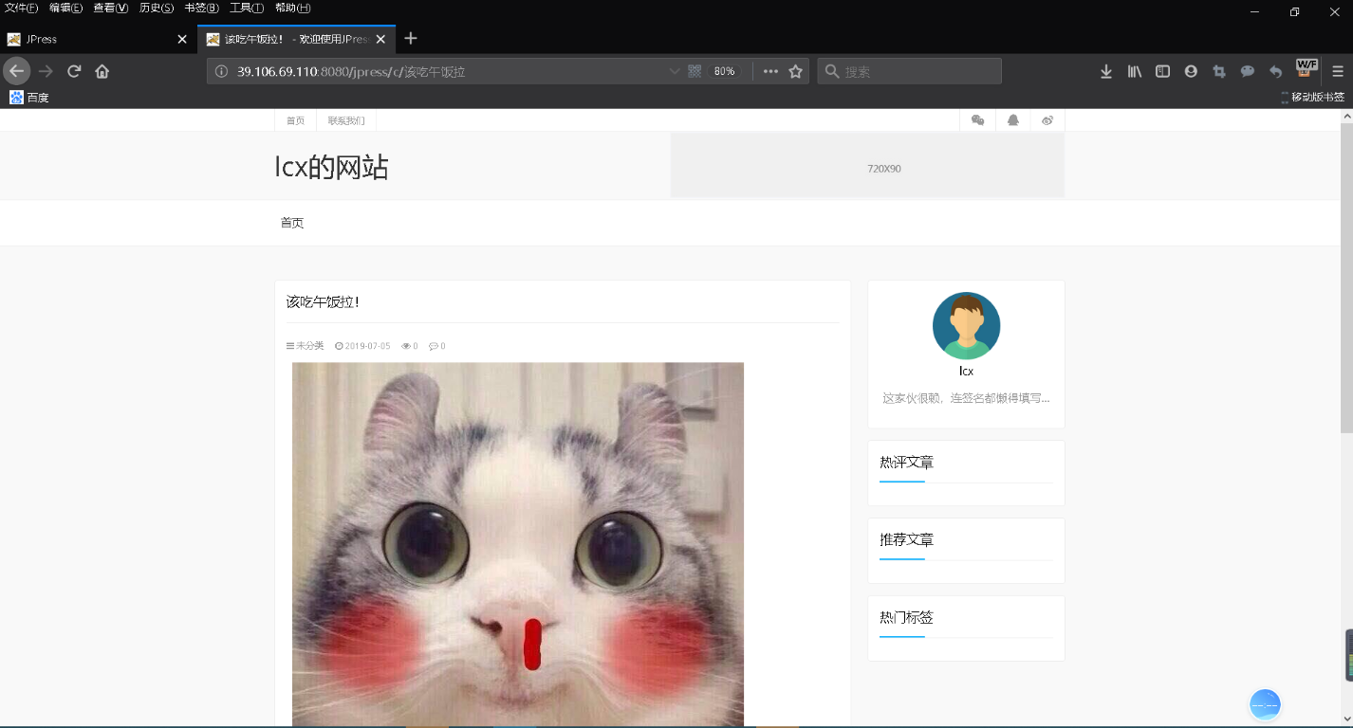
Task: Open the account avatar icon in toolbar
Action: click(x=1191, y=71)
